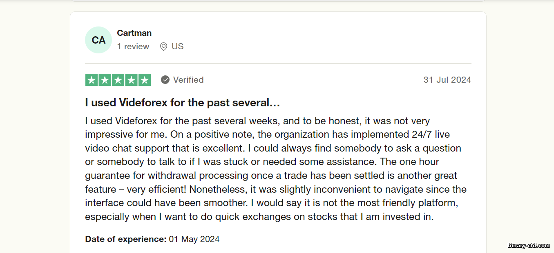
Task: Click the US country label
Action: [178, 47]
